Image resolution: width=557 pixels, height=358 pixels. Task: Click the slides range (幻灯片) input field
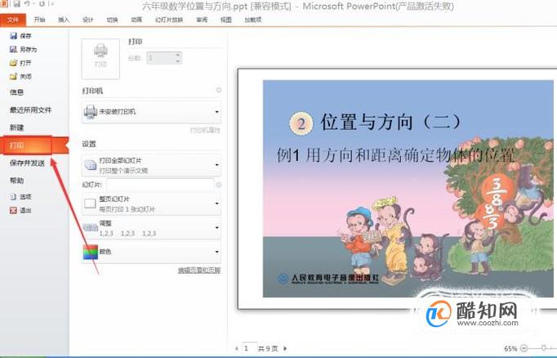pos(160,185)
